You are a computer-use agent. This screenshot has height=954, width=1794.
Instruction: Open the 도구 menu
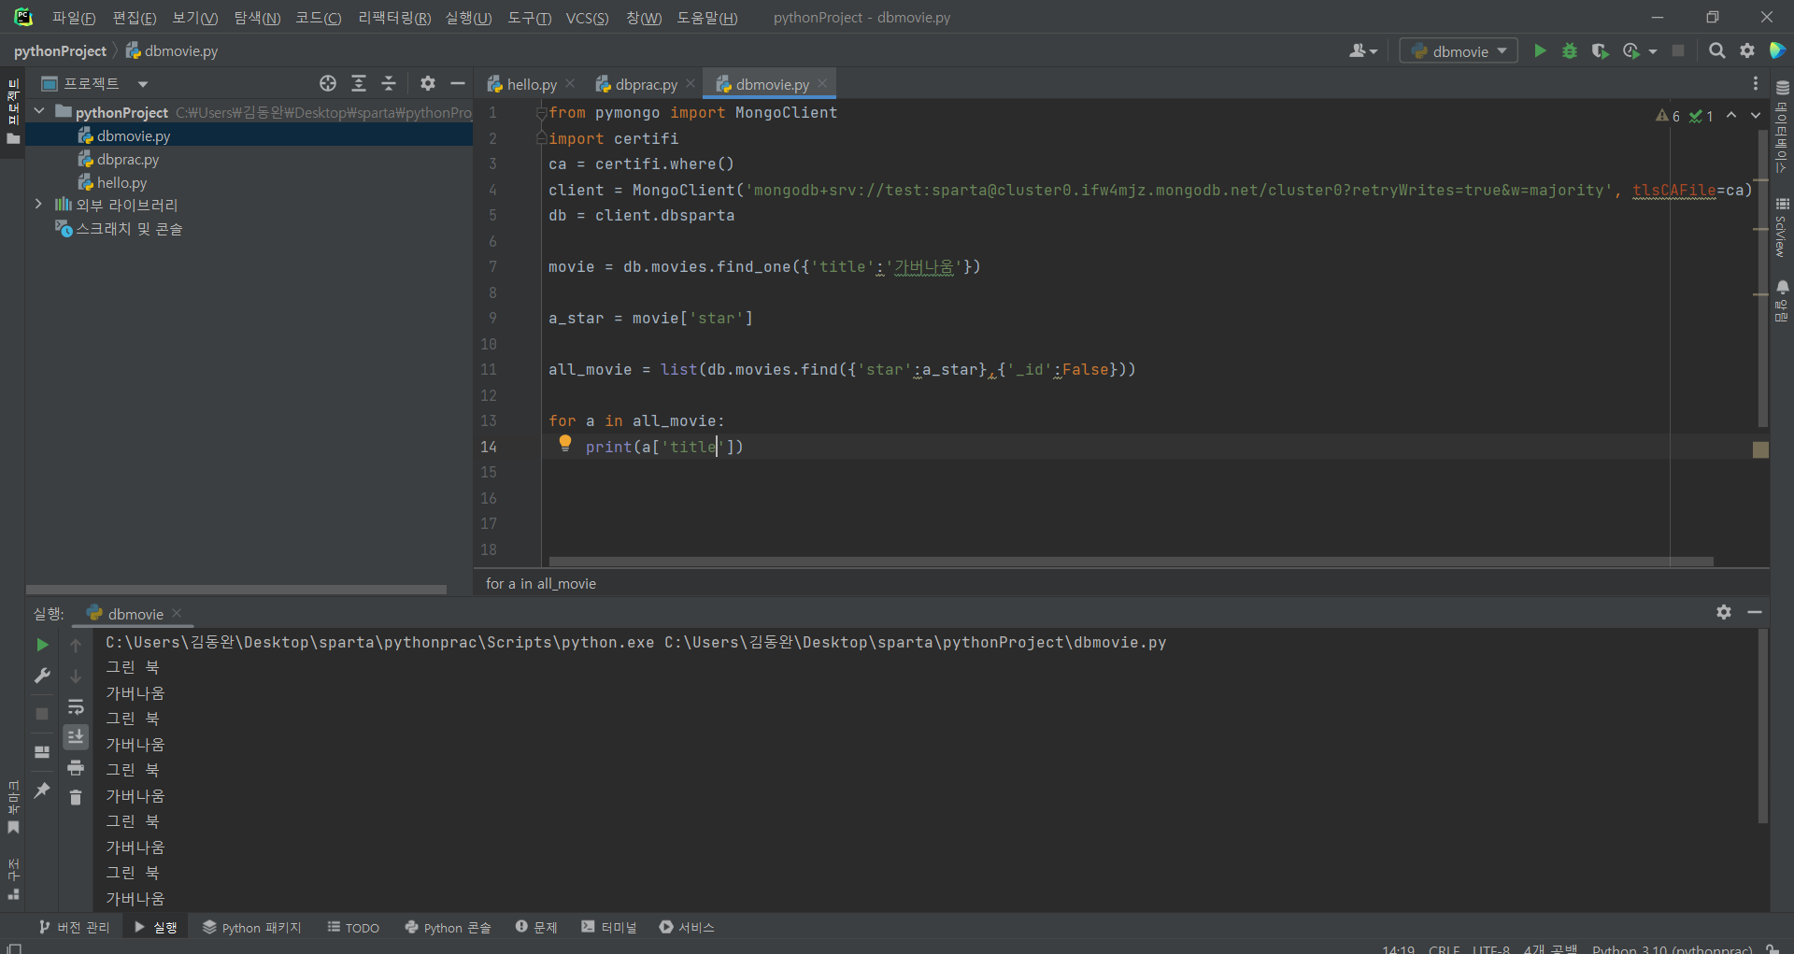click(529, 18)
